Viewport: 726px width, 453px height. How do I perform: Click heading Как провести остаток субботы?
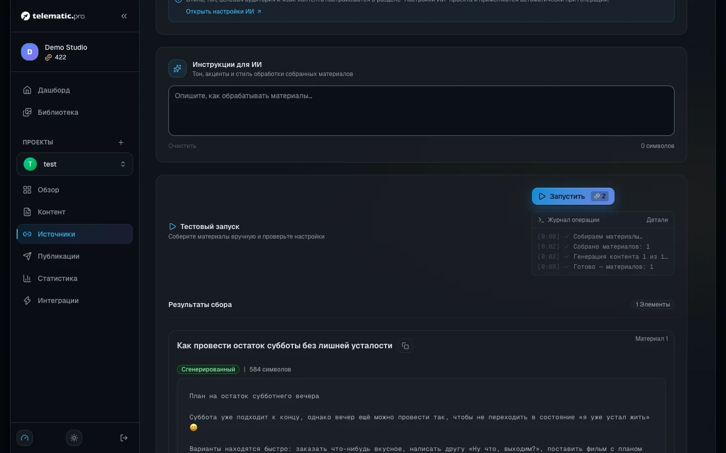point(284,346)
